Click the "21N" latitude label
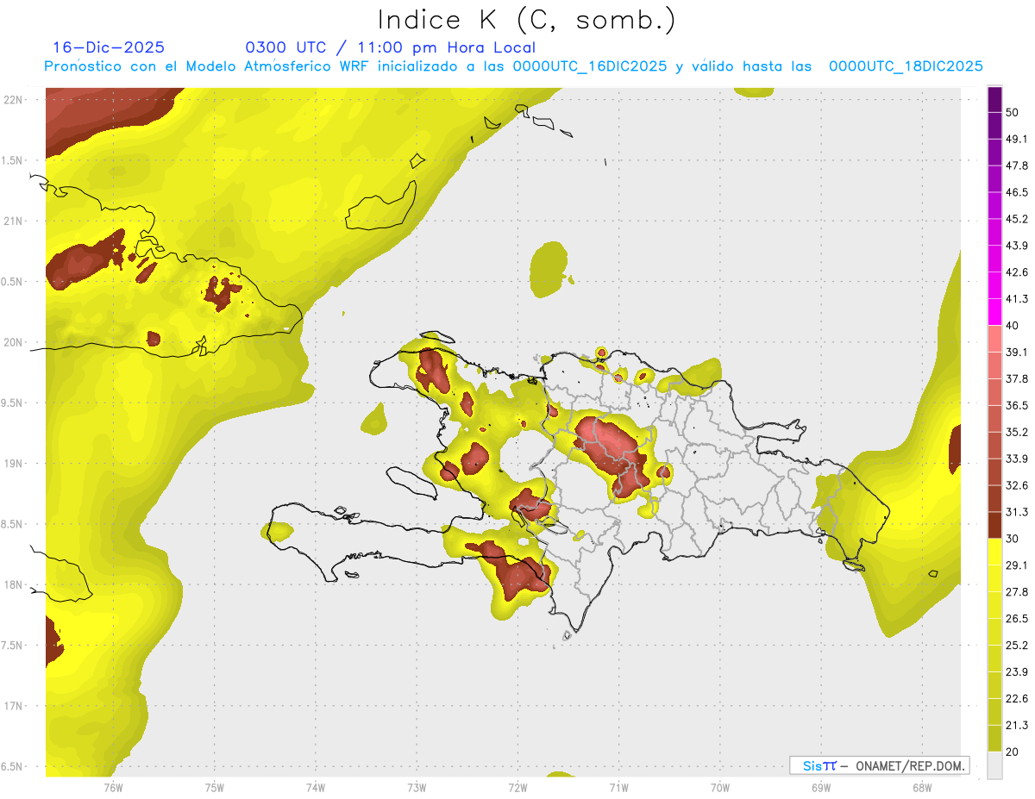The width and height of the screenshot is (1035, 799). coord(13,221)
